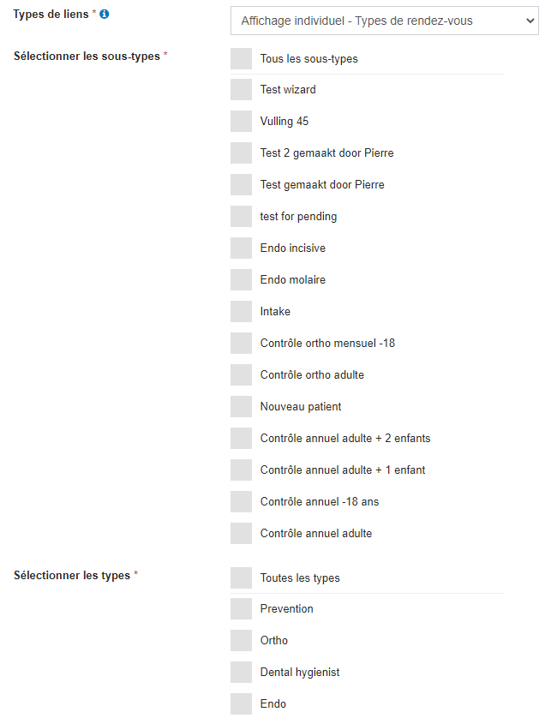Toggle the Toutes les types checkbox
This screenshot has height=724, width=545.
tap(241, 578)
